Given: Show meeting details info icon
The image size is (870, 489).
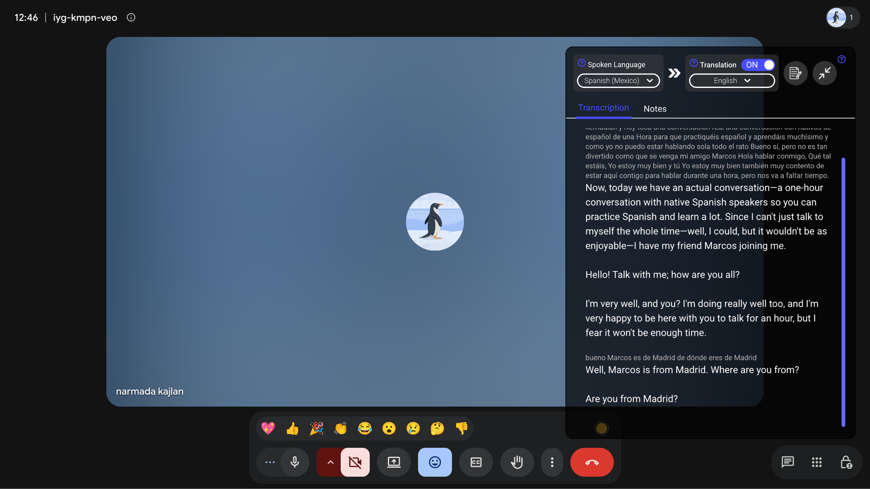Looking at the screenshot, I should coord(131,17).
